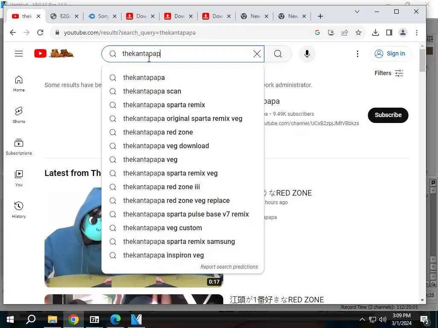Go to Home in sidebar

pyautogui.click(x=19, y=83)
